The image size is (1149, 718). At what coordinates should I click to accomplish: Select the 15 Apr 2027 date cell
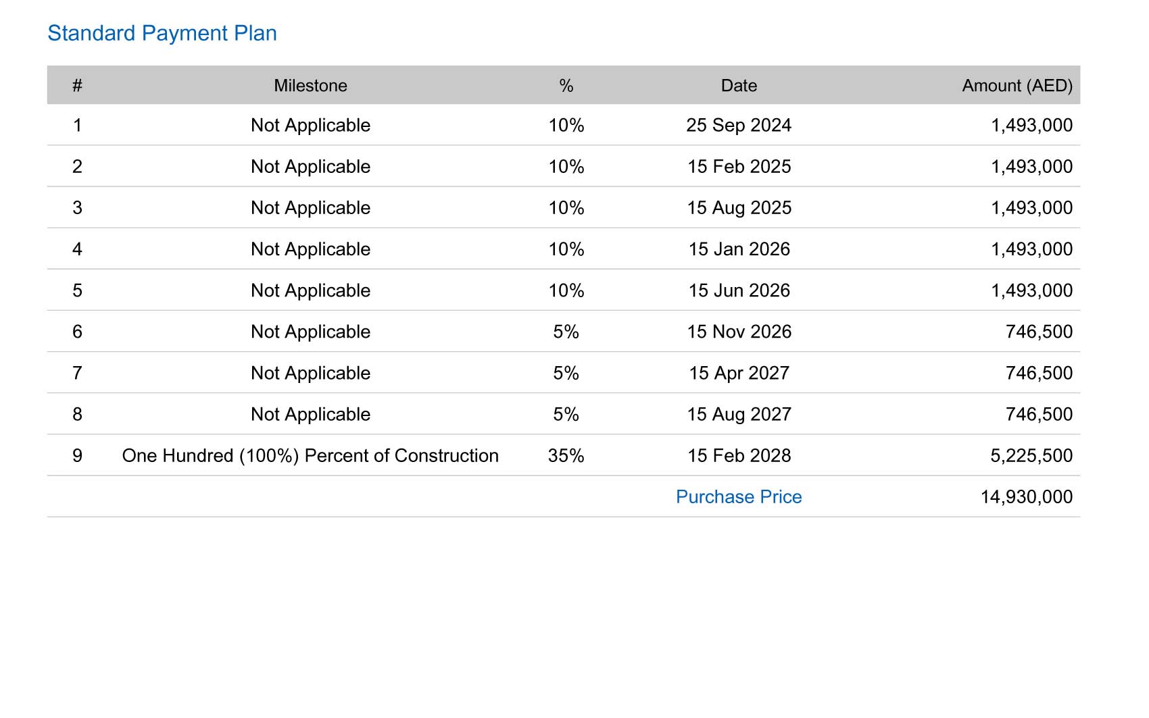[x=739, y=373]
